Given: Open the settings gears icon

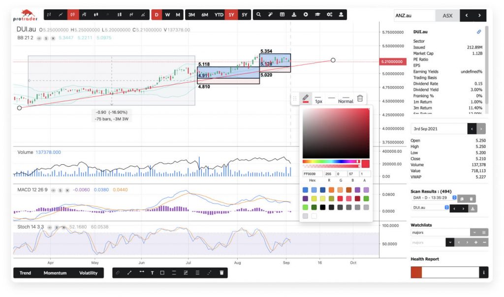Looking at the screenshot, I should click(329, 14).
